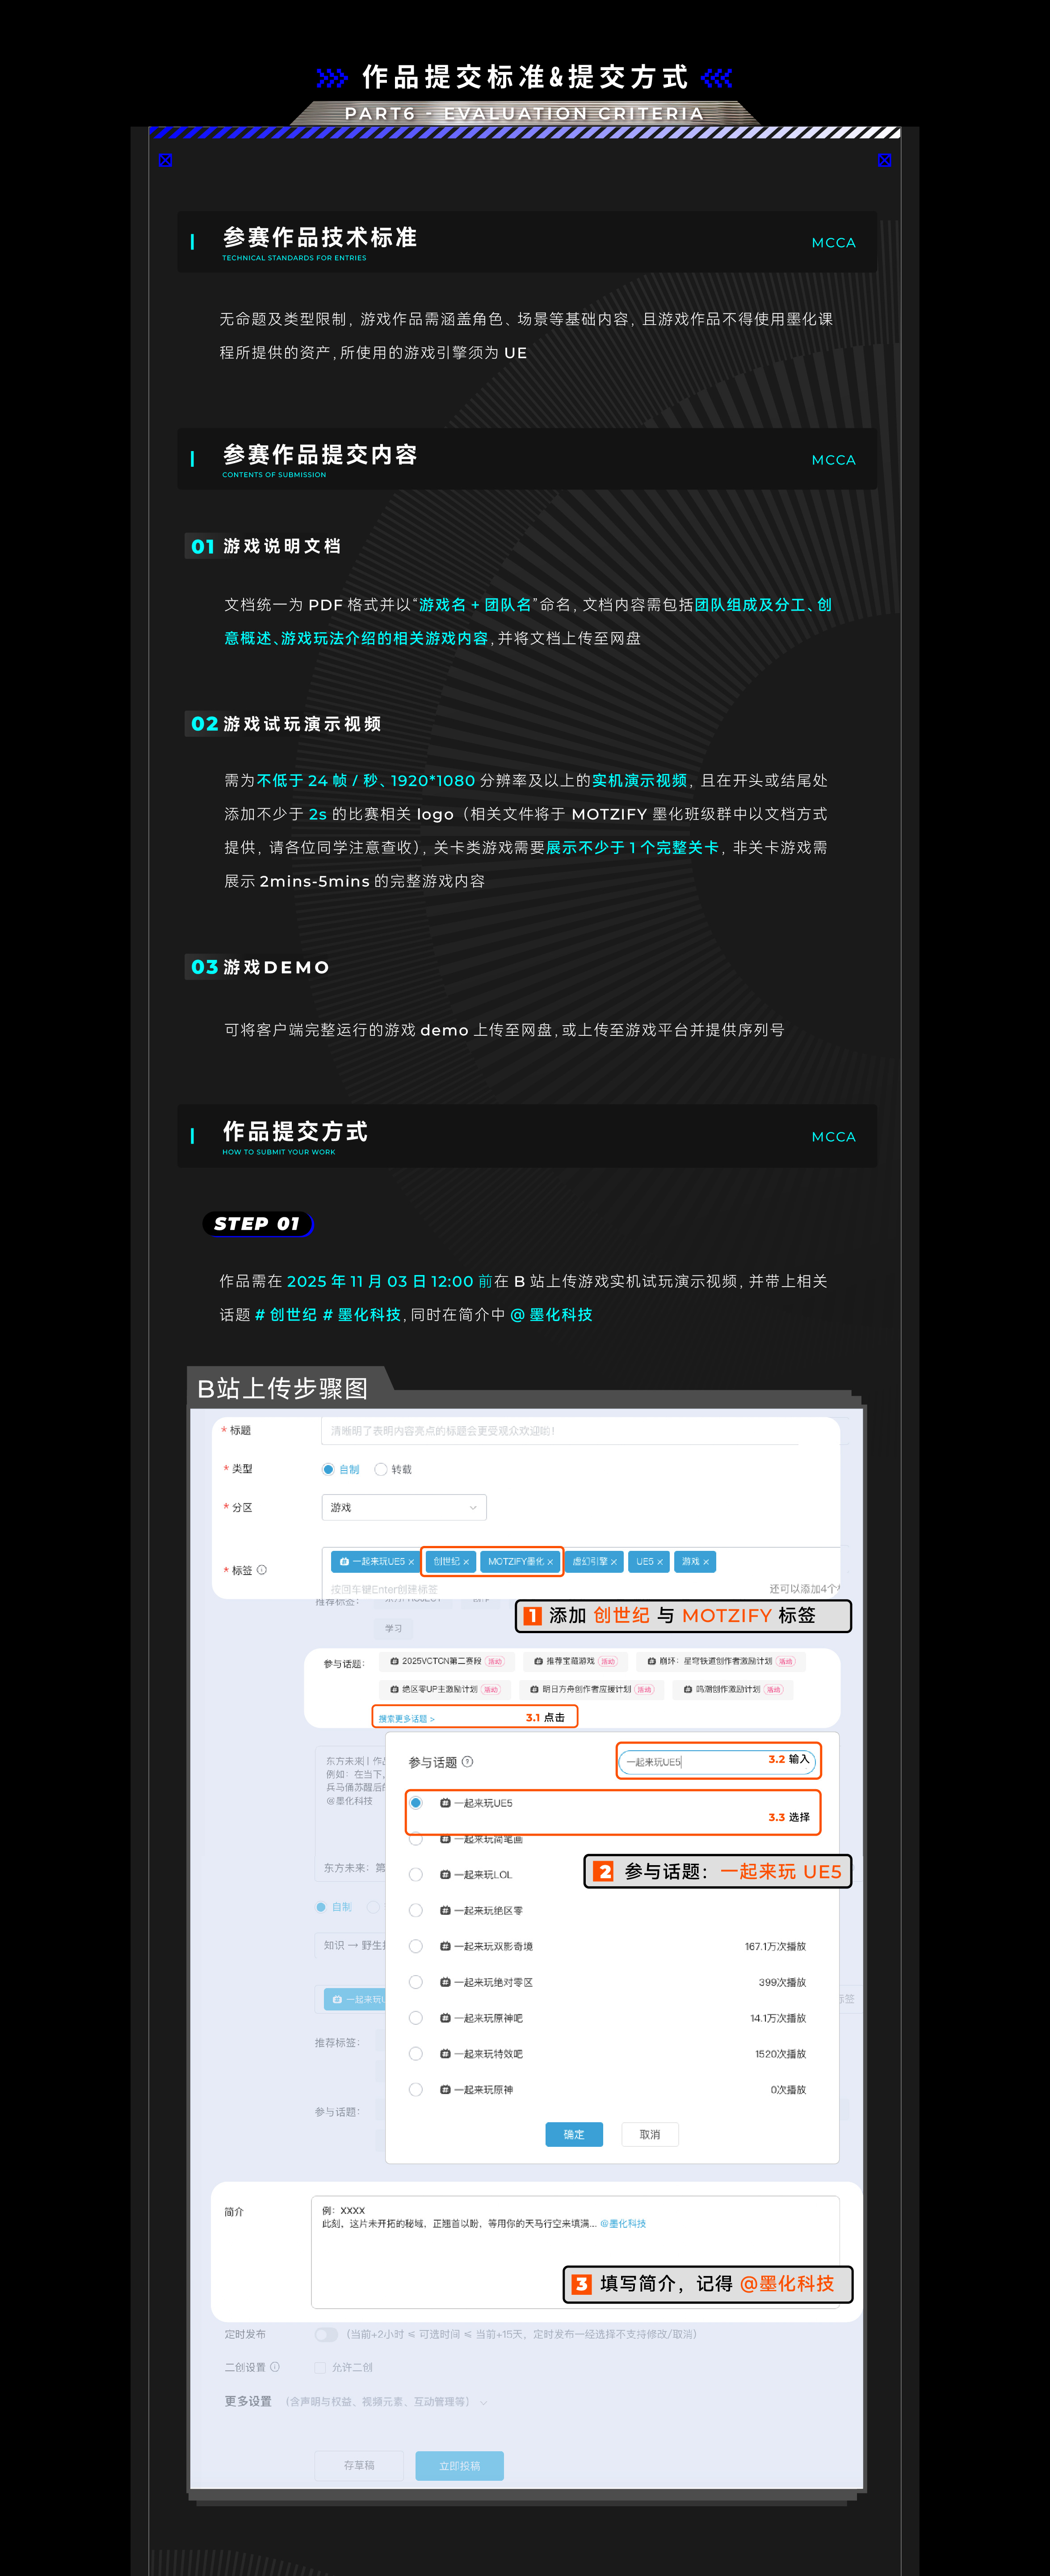Image resolution: width=1050 pixels, height=2576 pixels.
Task: Click the 作品提交方式 section heading
Action: pyautogui.click(x=296, y=1131)
